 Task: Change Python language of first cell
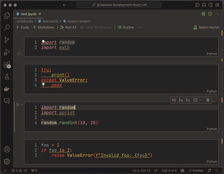coord(212,54)
